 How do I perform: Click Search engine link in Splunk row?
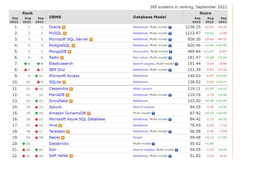click(x=144, y=107)
